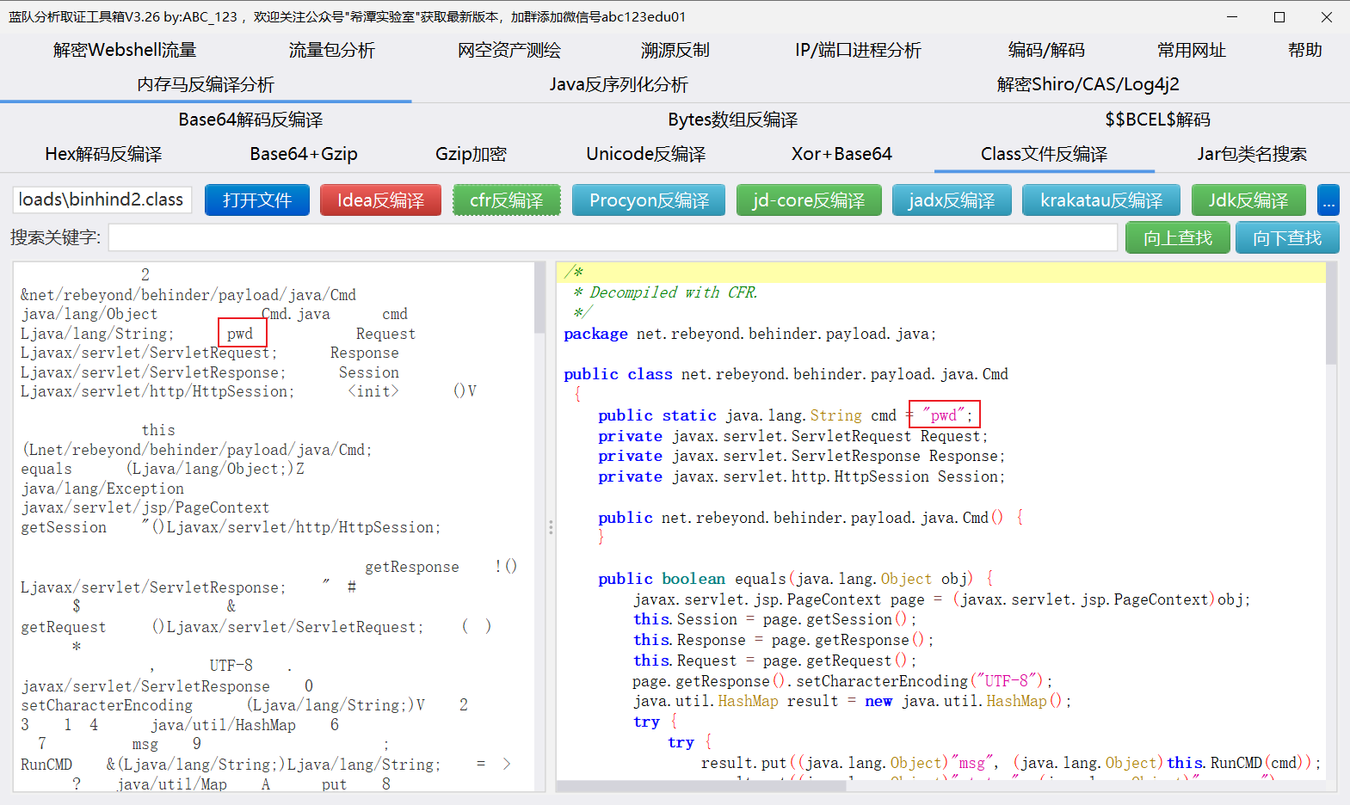Open the 编码/解码 tab

point(1046,50)
